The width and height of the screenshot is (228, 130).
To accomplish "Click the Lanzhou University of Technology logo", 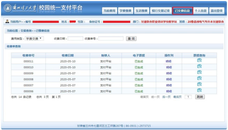I will point(20,8).
